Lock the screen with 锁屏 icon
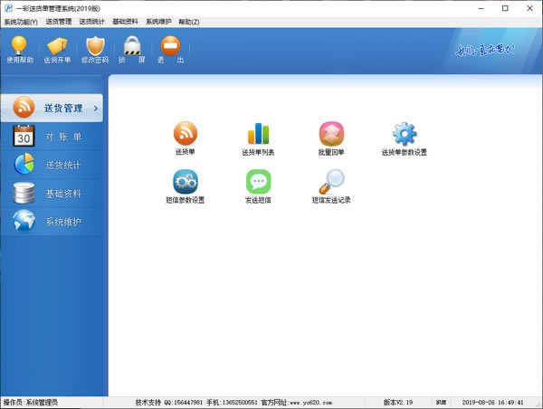The height and width of the screenshot is (409, 543). [132, 47]
